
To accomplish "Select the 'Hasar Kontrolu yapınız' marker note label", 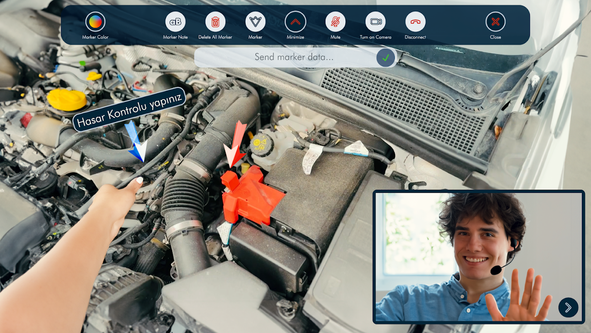I will coord(129,109).
